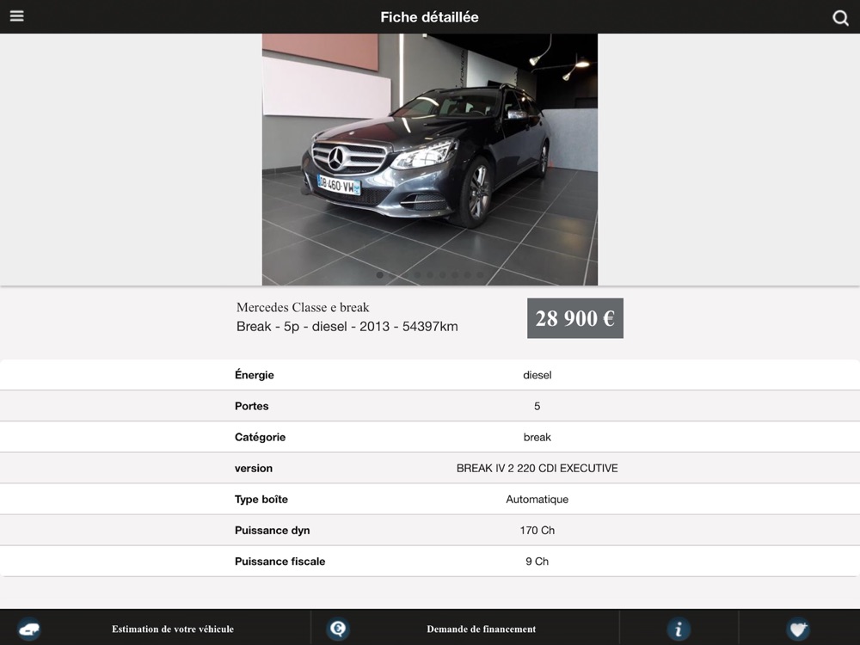The height and width of the screenshot is (645, 860).
Task: Open the Mercedes car photo
Action: pos(429,160)
